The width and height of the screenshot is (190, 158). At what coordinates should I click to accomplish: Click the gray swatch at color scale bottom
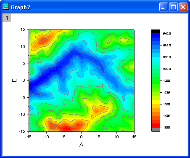(x=156, y=129)
